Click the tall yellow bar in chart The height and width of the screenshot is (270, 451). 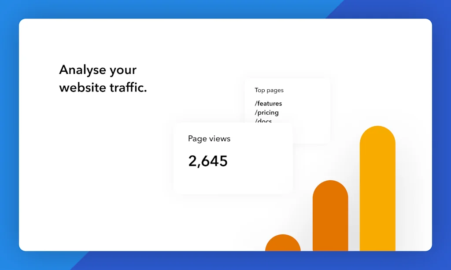(x=377, y=188)
